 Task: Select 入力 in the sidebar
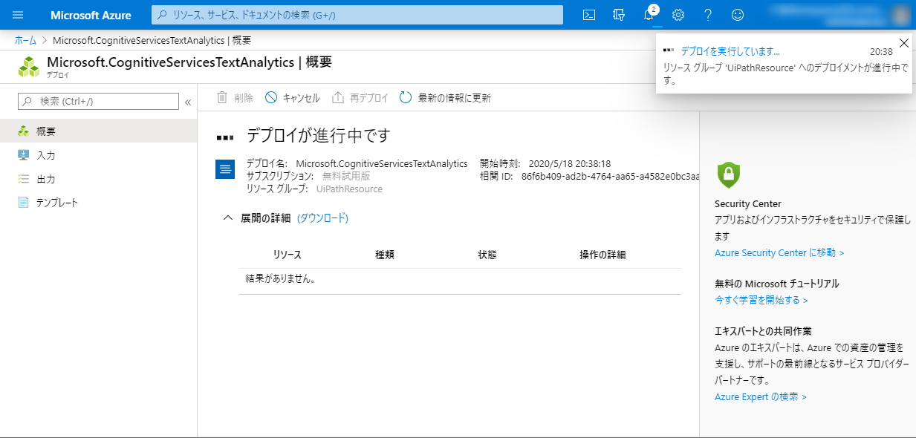pos(98,155)
